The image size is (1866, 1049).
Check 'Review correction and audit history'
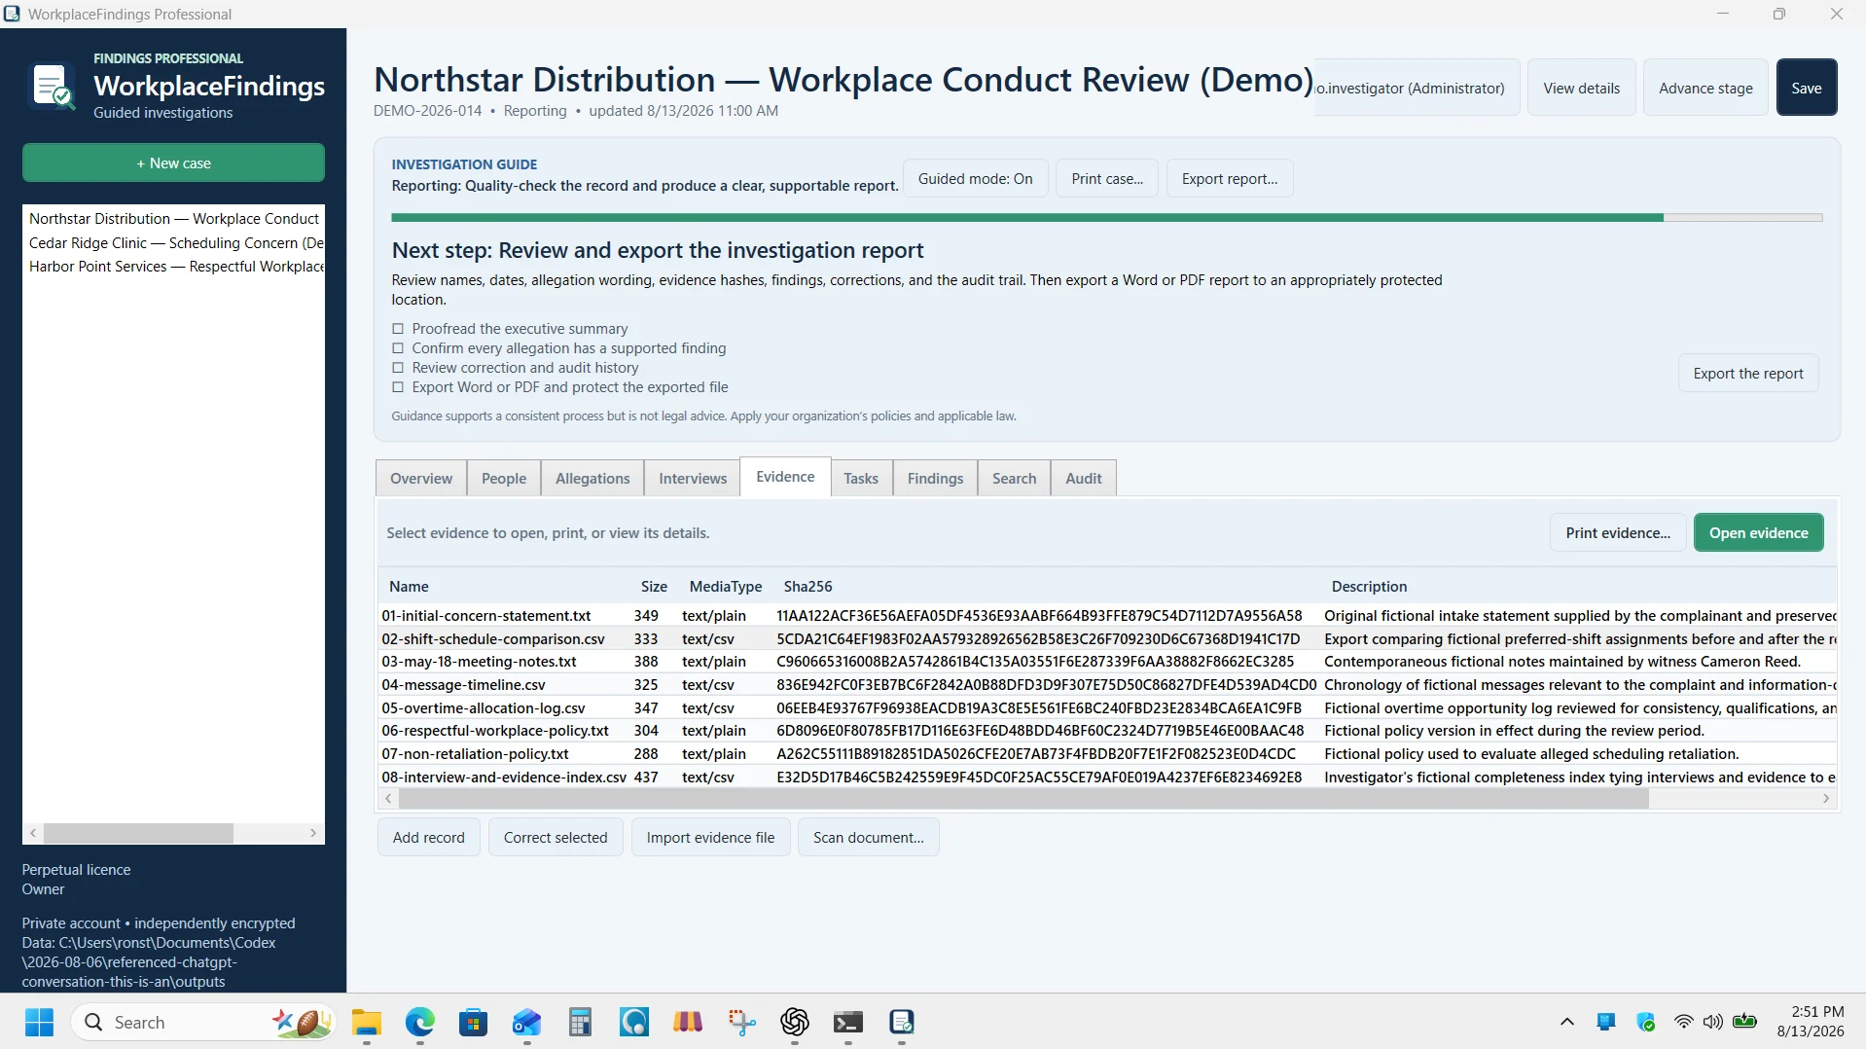click(x=397, y=368)
